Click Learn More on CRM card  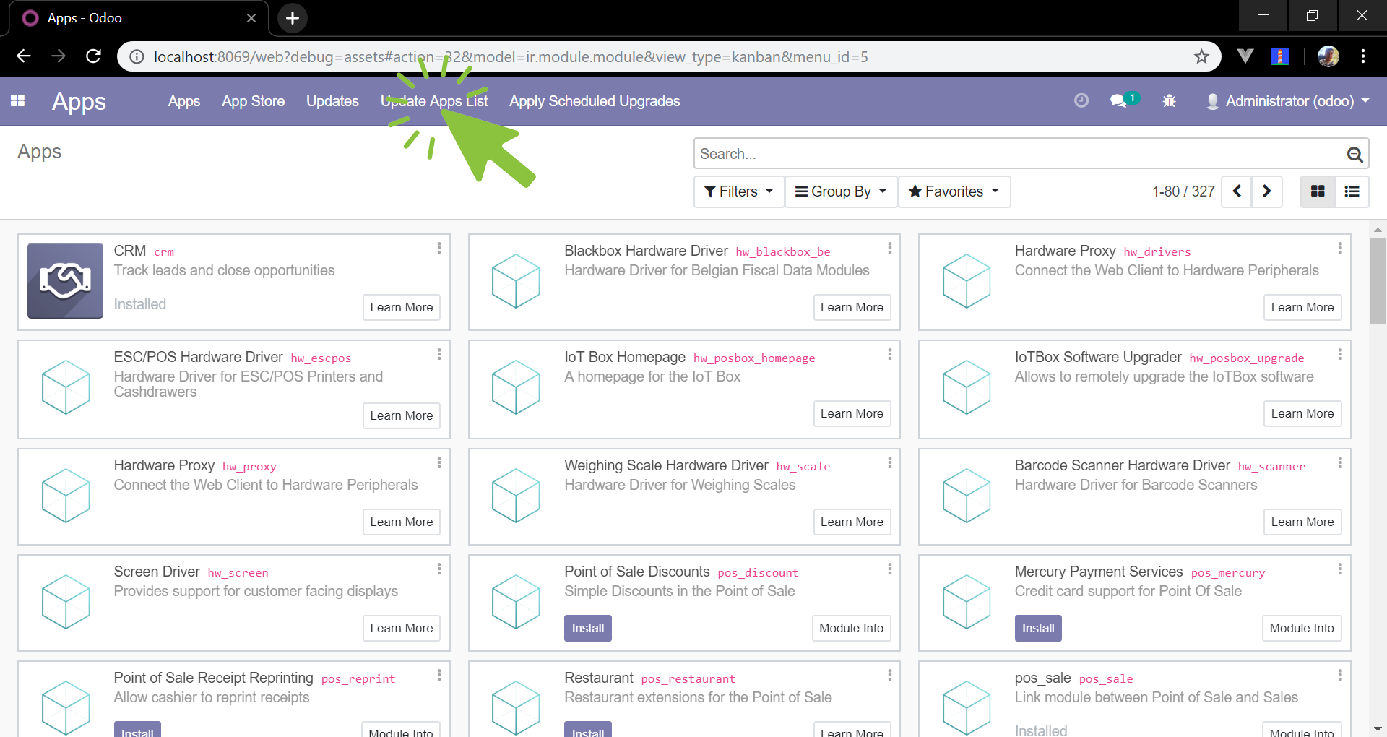tap(402, 307)
